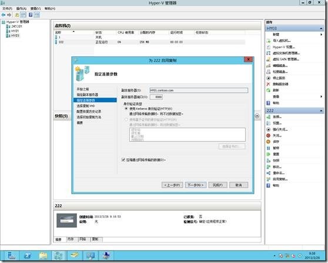Expand the 新建 submenu arrow
This screenshot has height=263, width=328.
pyautogui.click(x=322, y=34)
